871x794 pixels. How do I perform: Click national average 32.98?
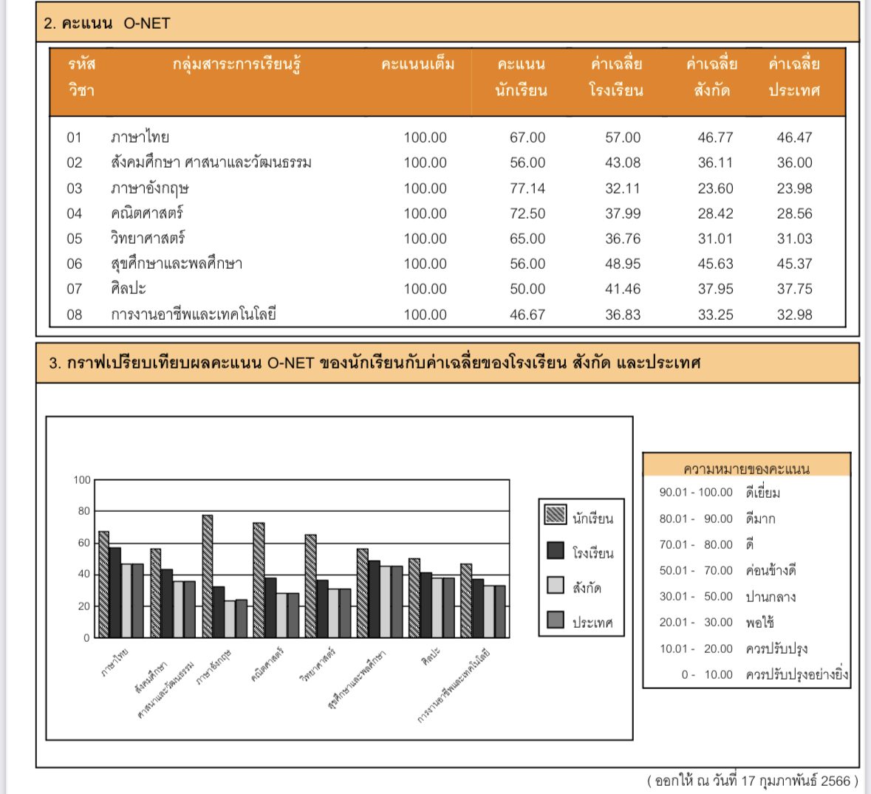[794, 315]
